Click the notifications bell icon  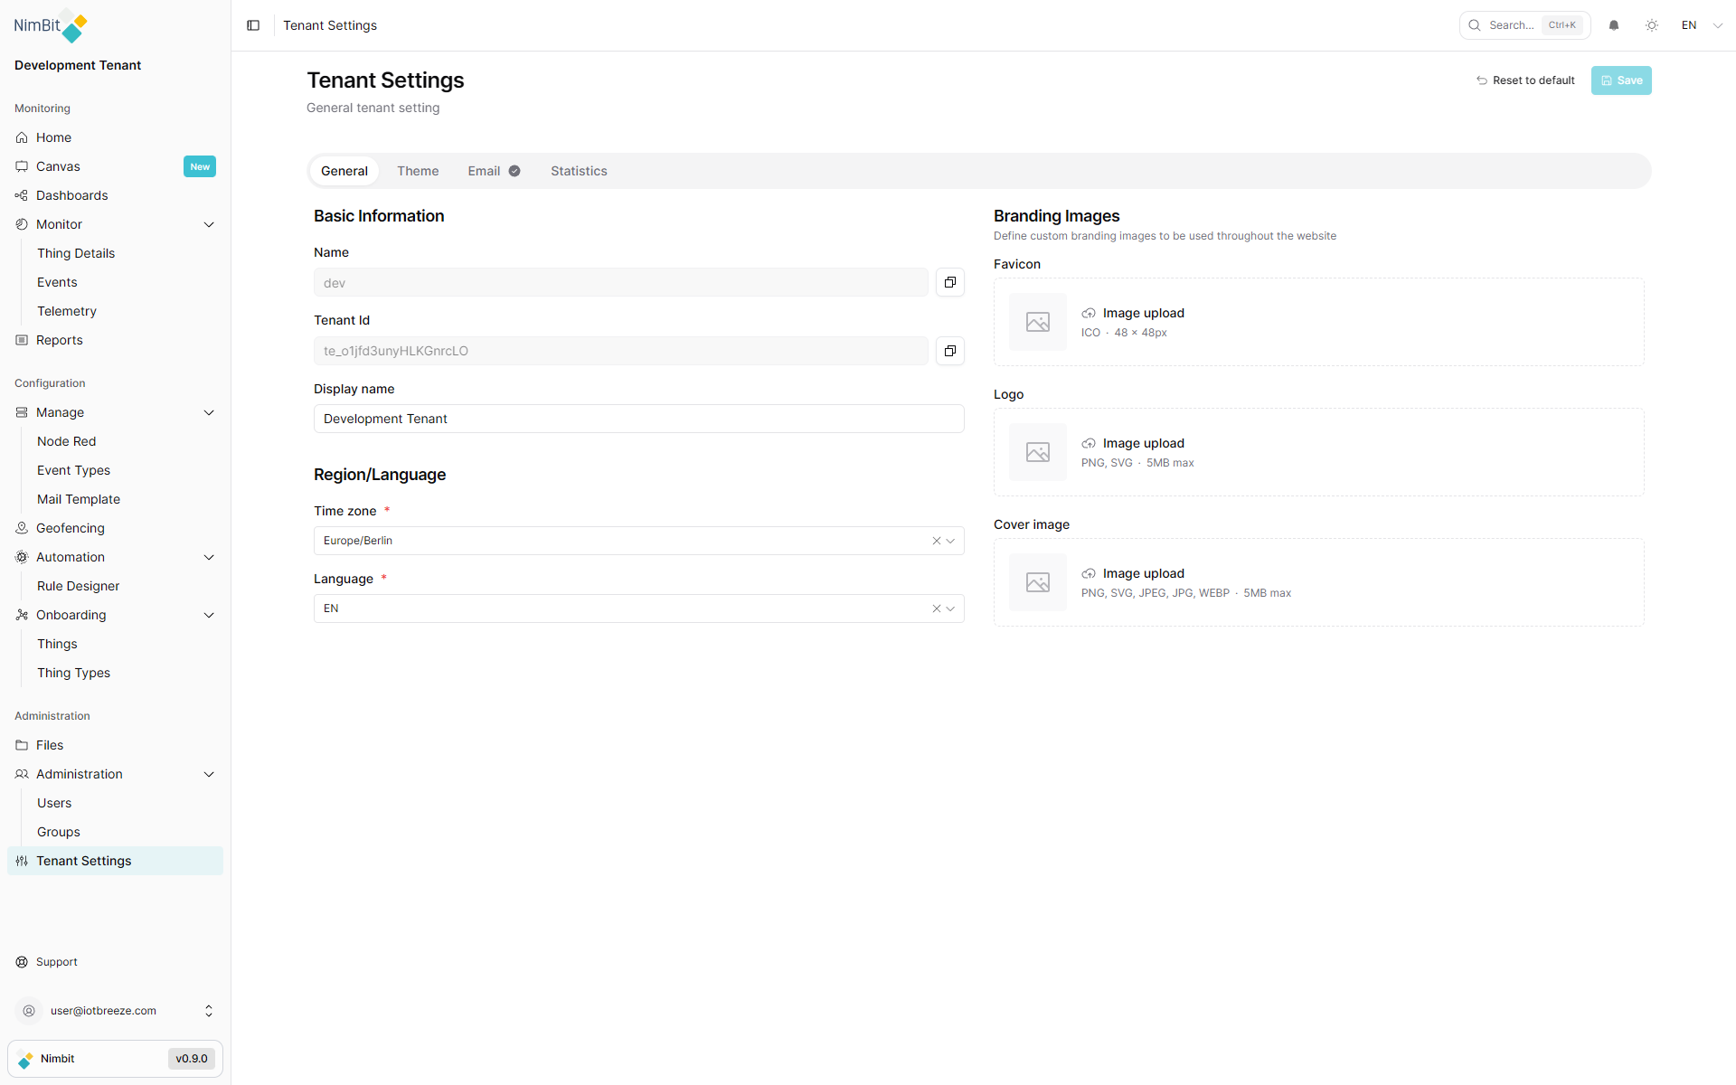(x=1614, y=25)
